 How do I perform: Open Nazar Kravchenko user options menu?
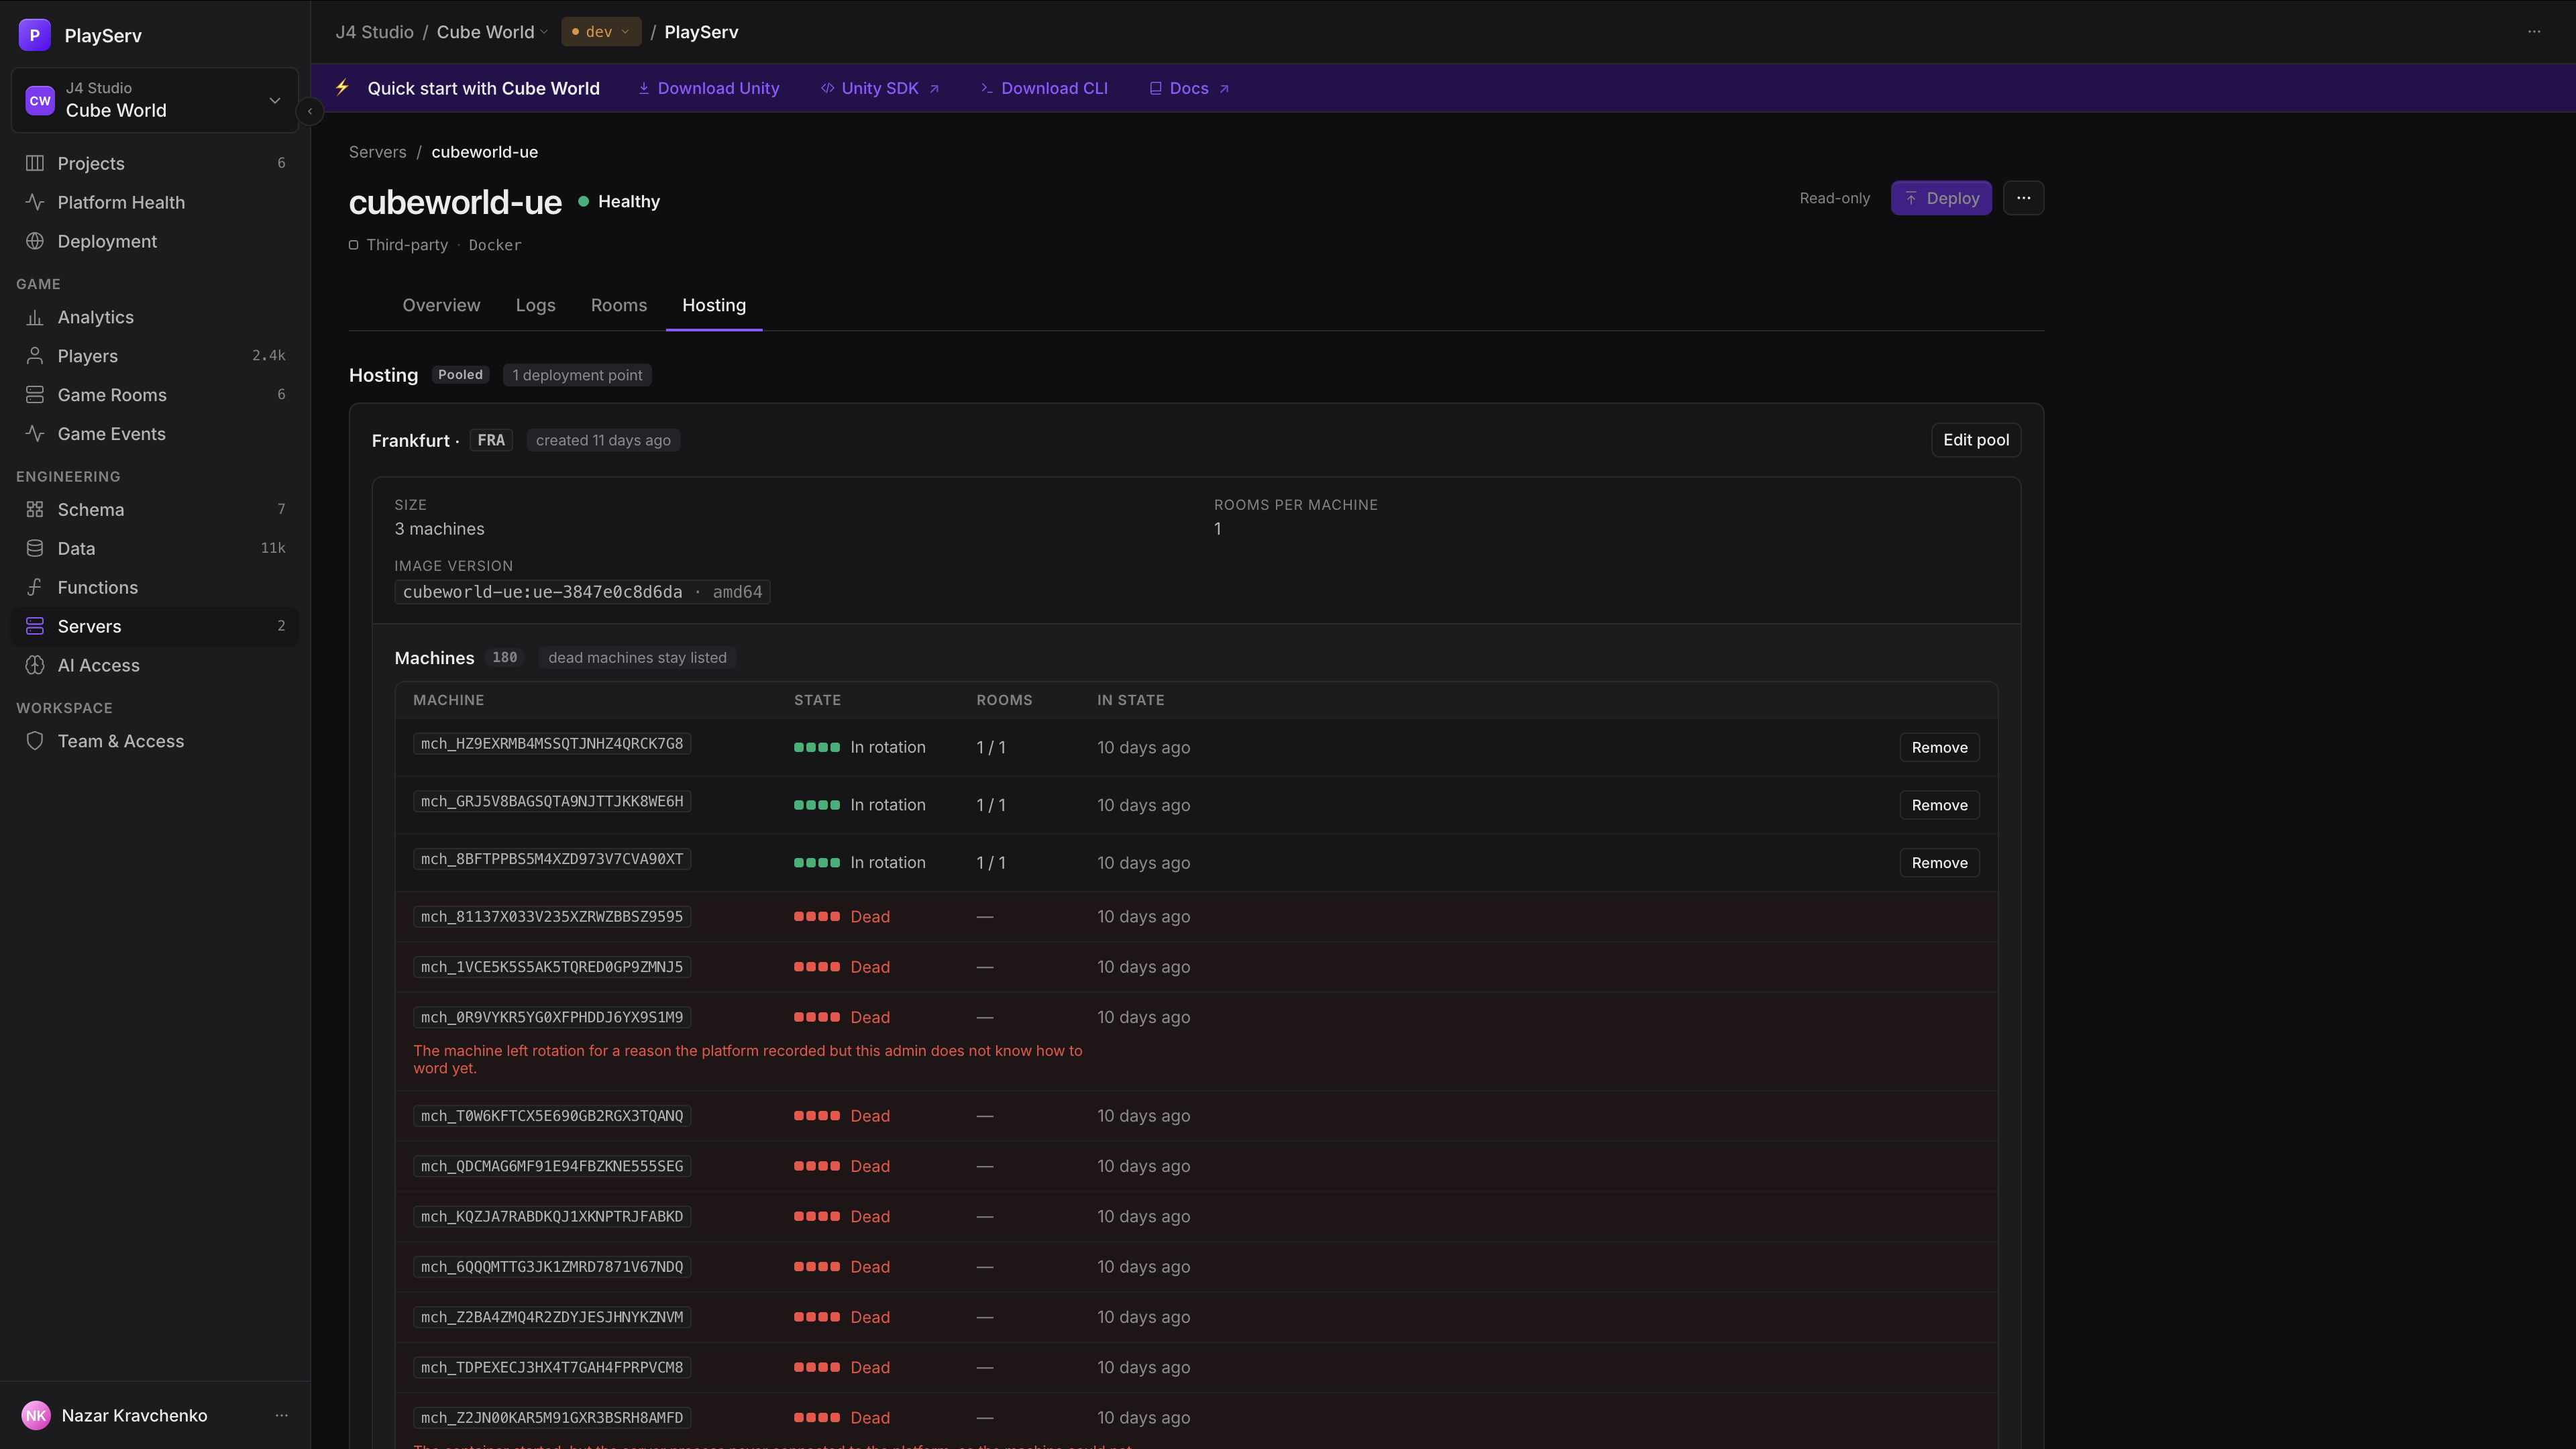pos(282,1415)
